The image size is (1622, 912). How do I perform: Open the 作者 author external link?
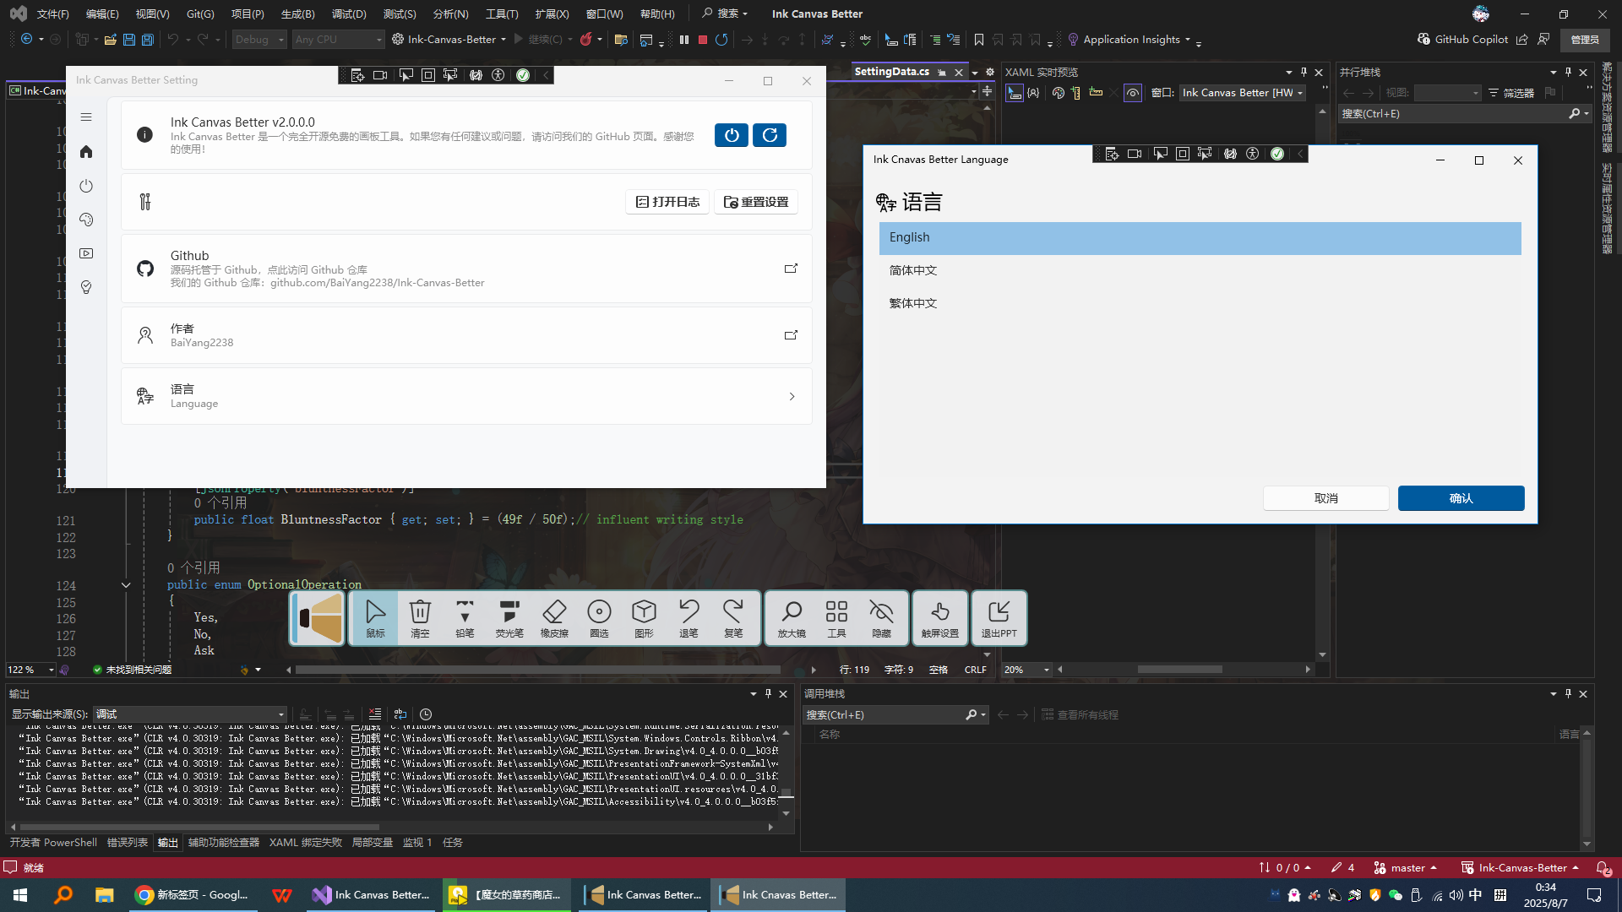coord(791,335)
